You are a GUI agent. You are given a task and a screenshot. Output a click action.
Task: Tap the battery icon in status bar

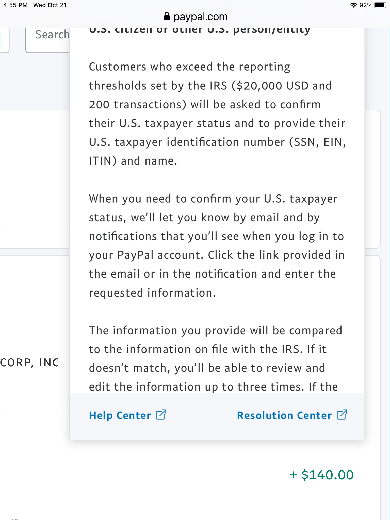(x=380, y=5)
